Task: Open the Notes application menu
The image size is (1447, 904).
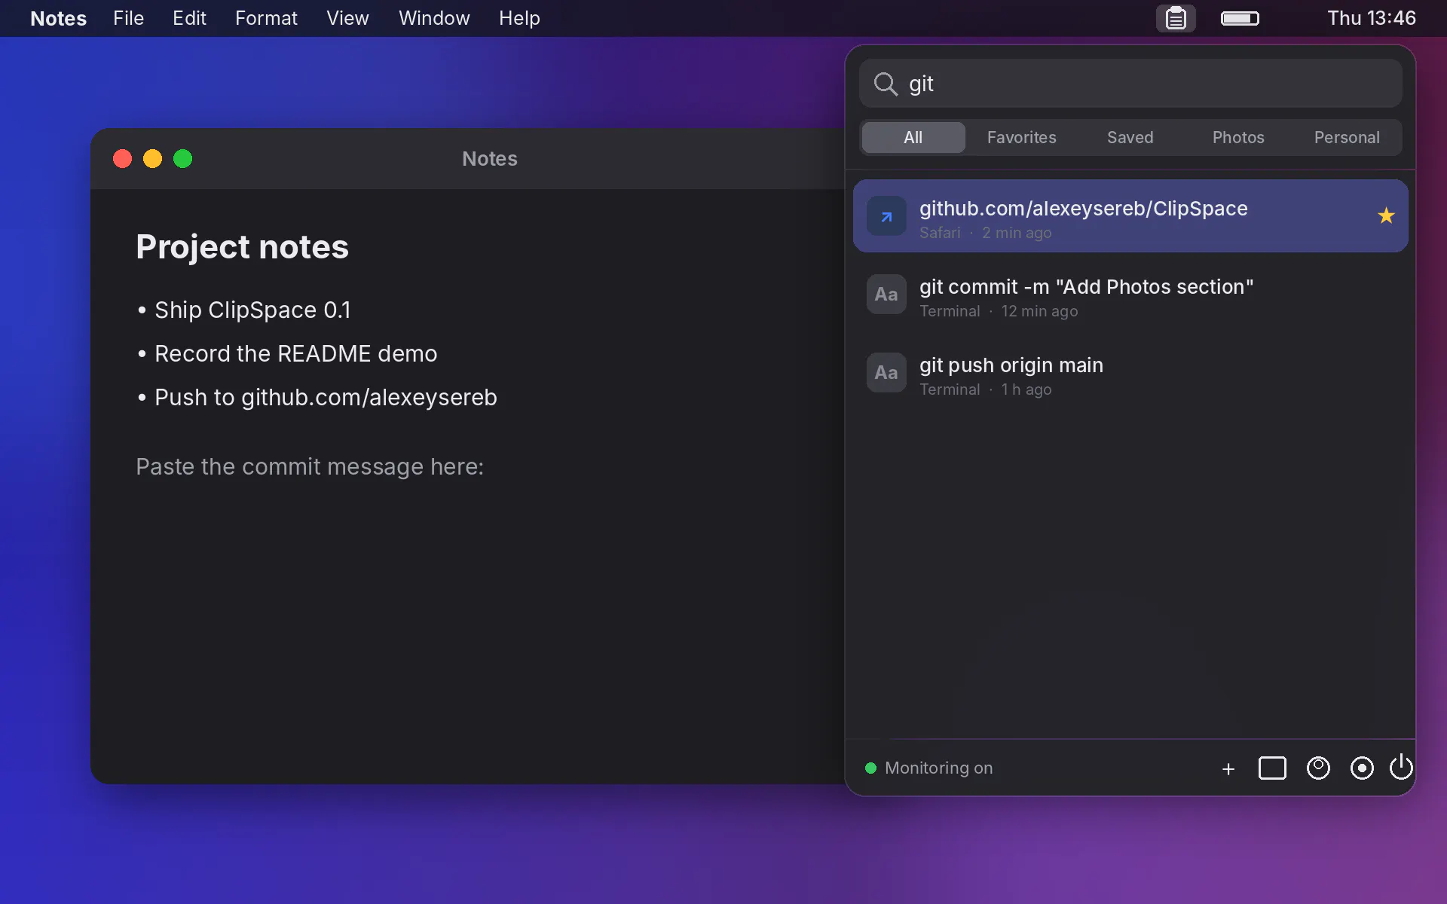Action: coord(58,18)
